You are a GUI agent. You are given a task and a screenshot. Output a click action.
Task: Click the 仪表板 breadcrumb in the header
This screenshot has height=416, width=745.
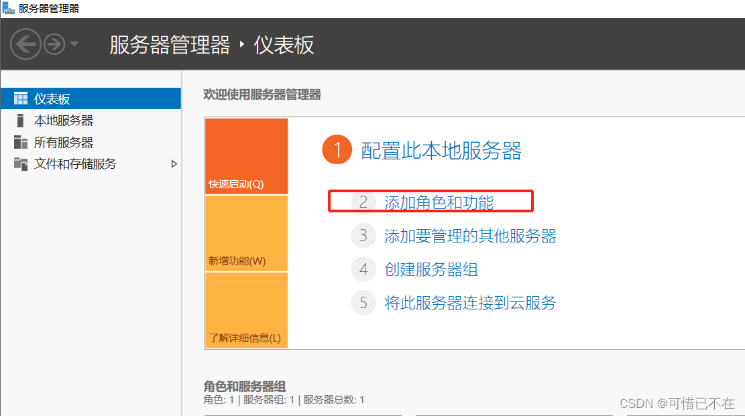pyautogui.click(x=284, y=45)
